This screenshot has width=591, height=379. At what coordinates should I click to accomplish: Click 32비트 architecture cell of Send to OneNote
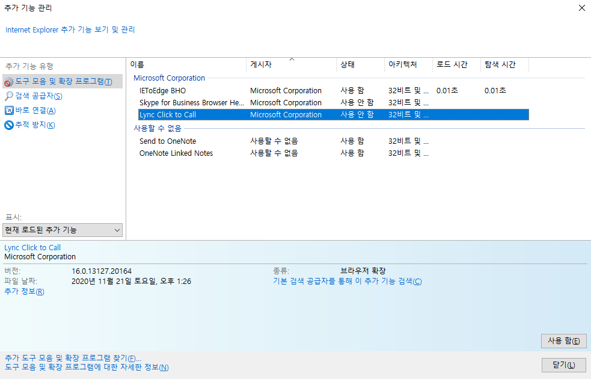(x=408, y=141)
